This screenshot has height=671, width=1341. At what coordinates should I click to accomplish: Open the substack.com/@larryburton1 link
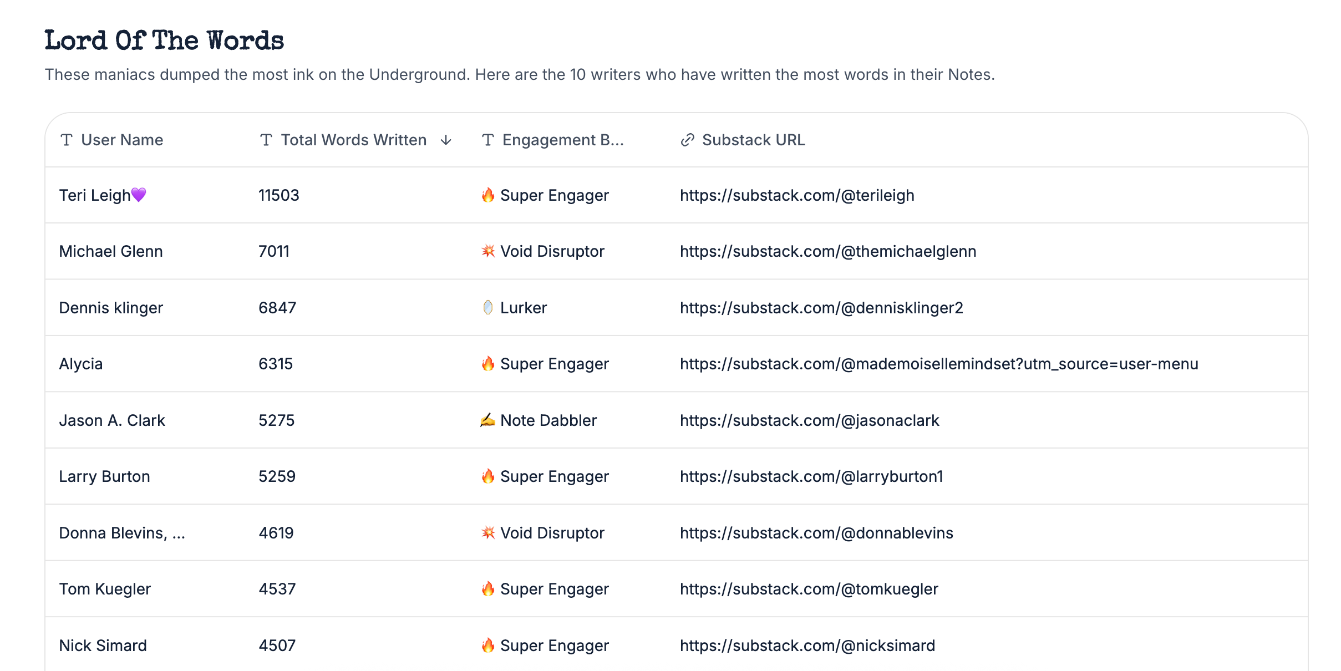811,476
